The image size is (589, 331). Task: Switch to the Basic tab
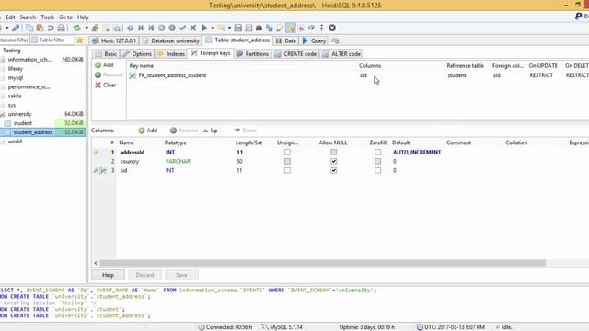pos(107,54)
